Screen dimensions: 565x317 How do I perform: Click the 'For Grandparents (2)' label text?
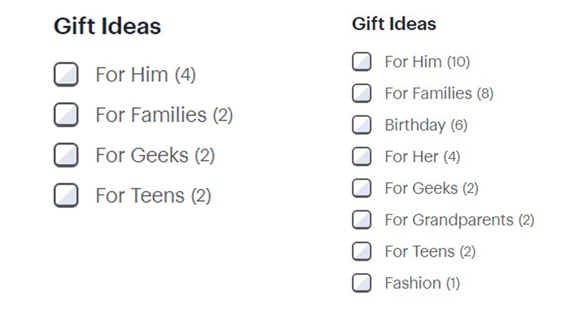(459, 220)
